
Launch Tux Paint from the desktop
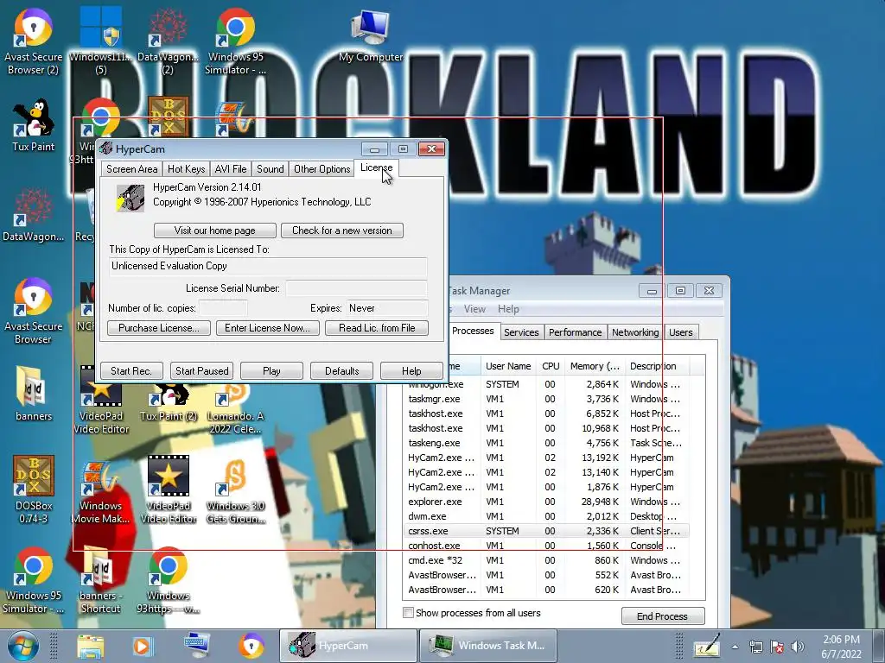pyautogui.click(x=34, y=125)
